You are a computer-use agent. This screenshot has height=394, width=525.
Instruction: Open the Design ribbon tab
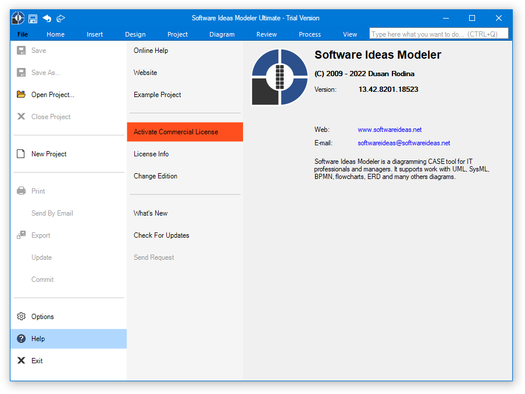pyautogui.click(x=135, y=34)
